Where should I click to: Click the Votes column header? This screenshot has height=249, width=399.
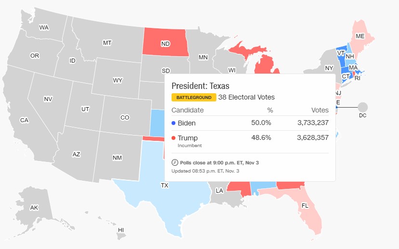[320, 110]
